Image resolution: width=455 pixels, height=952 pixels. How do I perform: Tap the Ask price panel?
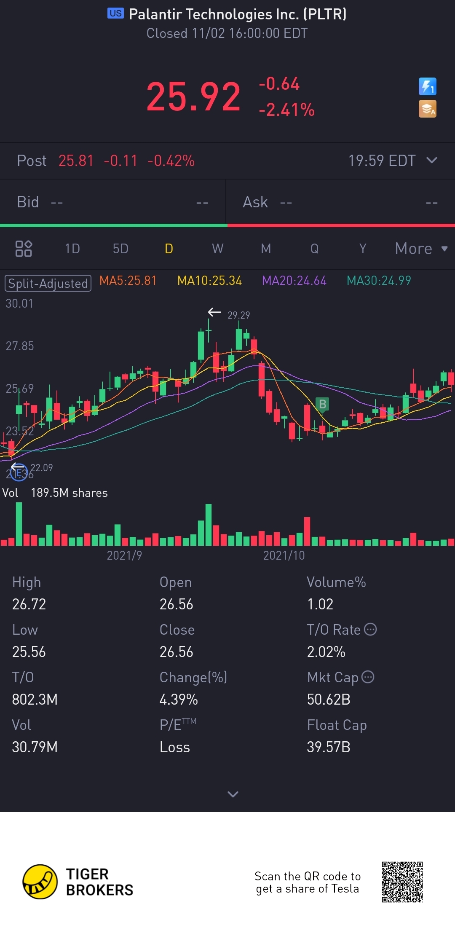[x=341, y=202]
